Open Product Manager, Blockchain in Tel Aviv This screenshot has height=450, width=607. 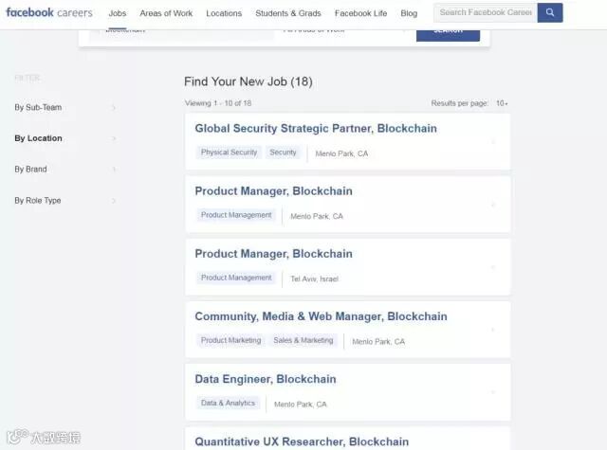pyautogui.click(x=274, y=254)
